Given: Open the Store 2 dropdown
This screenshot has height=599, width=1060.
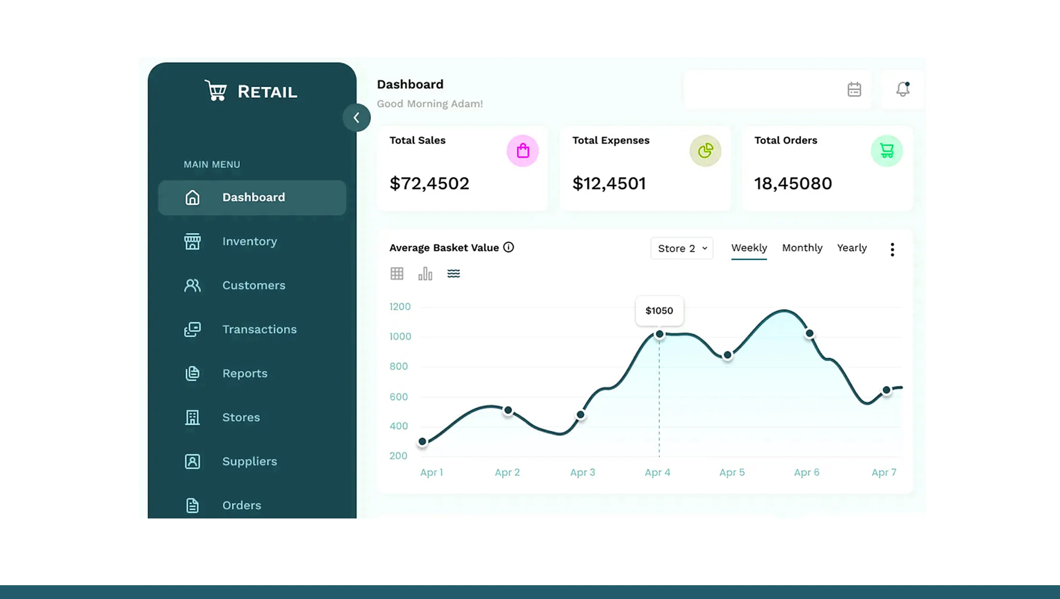Looking at the screenshot, I should [681, 248].
